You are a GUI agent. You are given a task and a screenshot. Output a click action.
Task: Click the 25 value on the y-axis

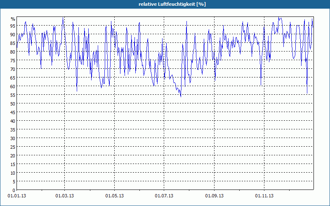[13, 147]
